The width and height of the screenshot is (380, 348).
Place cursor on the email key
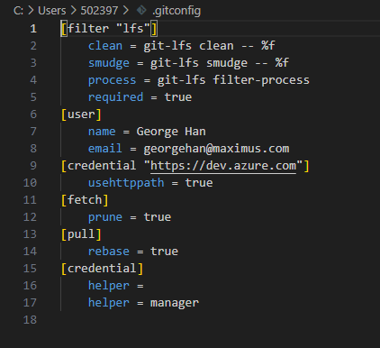click(x=105, y=149)
